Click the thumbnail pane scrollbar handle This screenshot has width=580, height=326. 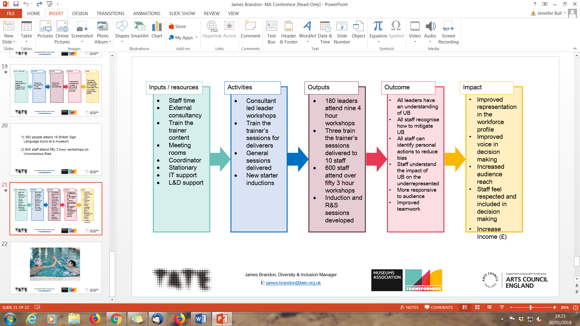tap(112, 274)
